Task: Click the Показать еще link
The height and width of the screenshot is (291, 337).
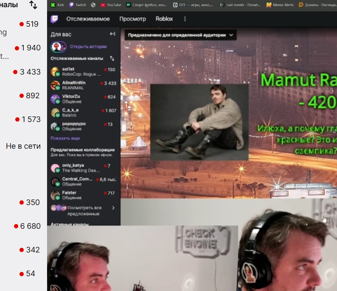Action: click(65, 139)
